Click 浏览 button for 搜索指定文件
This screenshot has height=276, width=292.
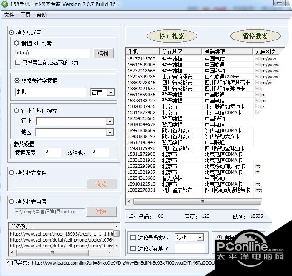click(102, 184)
